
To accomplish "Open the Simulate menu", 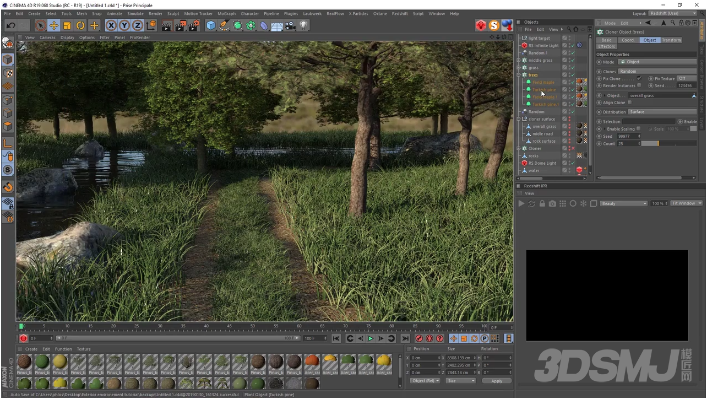I will click(x=135, y=13).
